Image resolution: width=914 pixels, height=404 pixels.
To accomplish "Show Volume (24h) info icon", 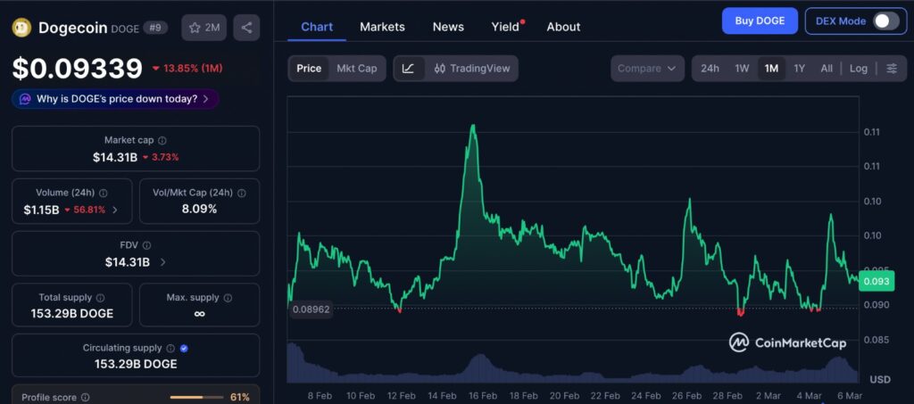I will pyautogui.click(x=104, y=193).
